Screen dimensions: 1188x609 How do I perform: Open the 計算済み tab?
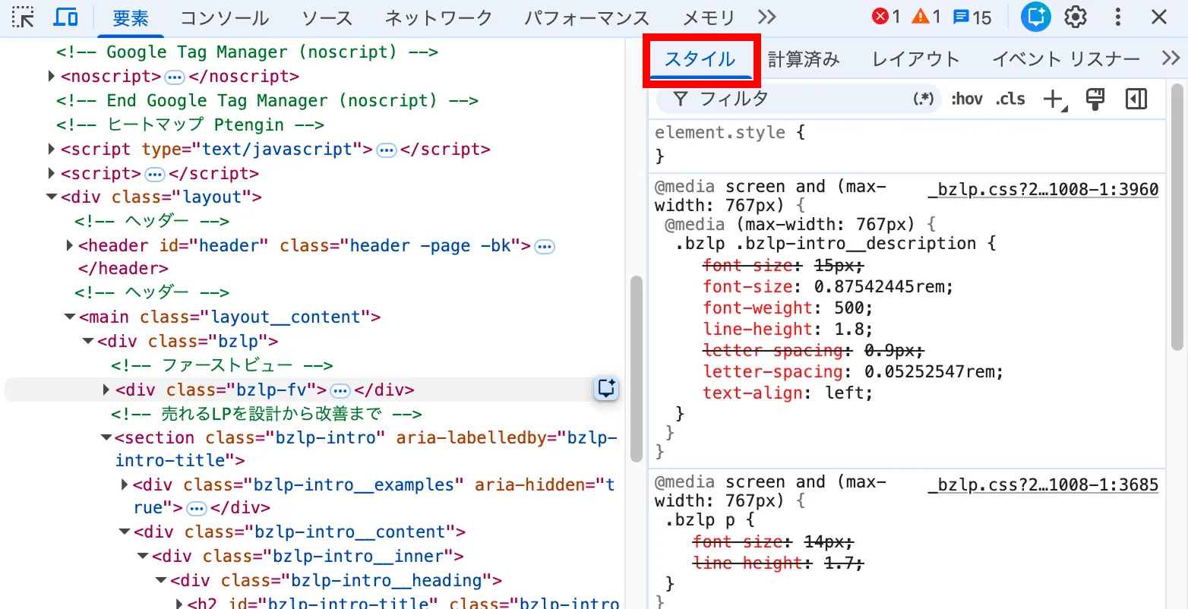[804, 59]
